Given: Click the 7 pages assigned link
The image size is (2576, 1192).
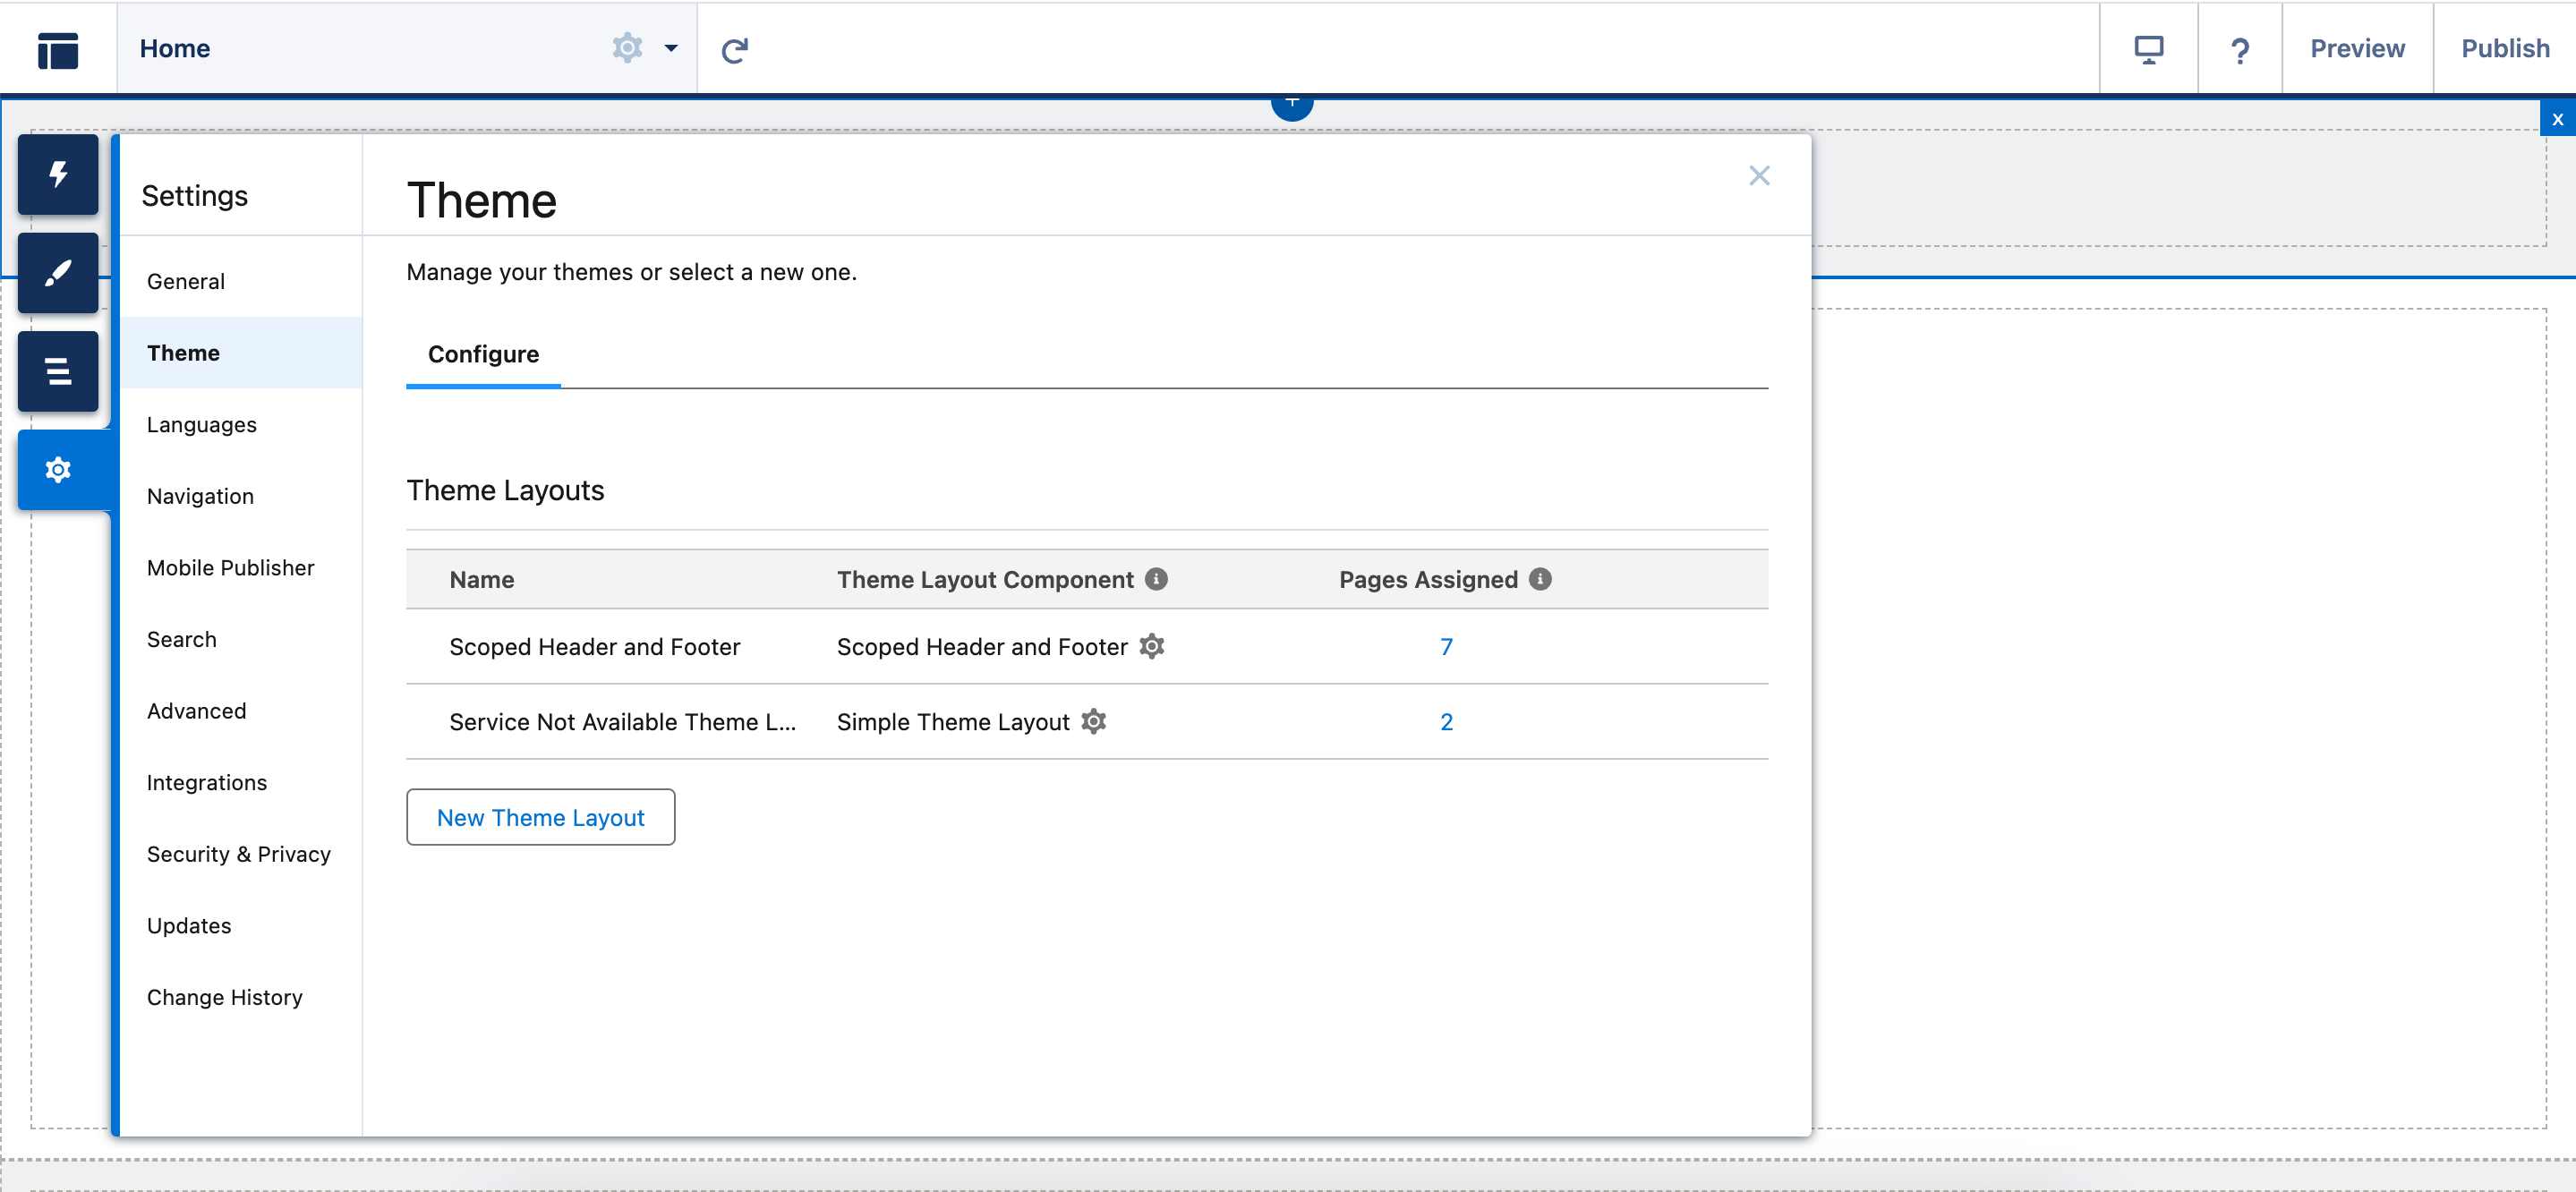Looking at the screenshot, I should click(1444, 645).
